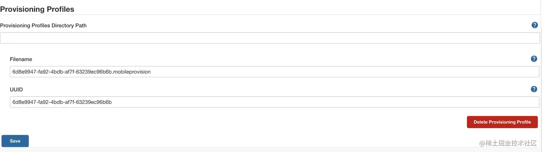
Task: Show help for the UUID field
Action: [x=534, y=89]
